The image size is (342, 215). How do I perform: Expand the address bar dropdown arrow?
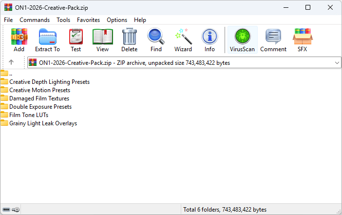[337, 62]
